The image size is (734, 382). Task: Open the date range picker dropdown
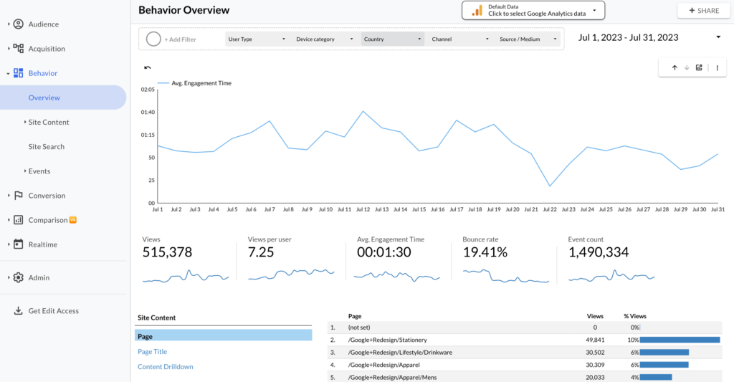pyautogui.click(x=718, y=37)
